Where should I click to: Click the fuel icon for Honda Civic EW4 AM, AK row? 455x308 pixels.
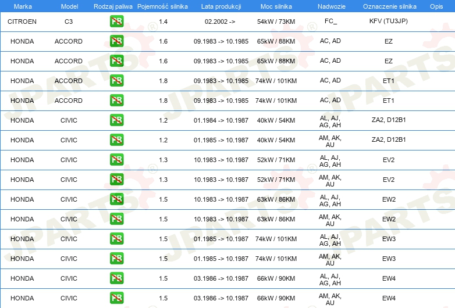click(x=116, y=298)
